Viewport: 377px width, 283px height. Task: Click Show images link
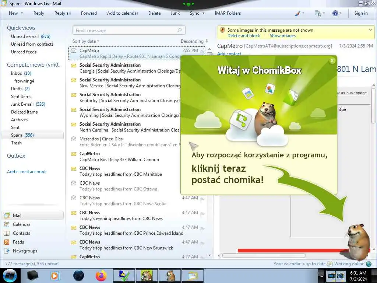282,36
